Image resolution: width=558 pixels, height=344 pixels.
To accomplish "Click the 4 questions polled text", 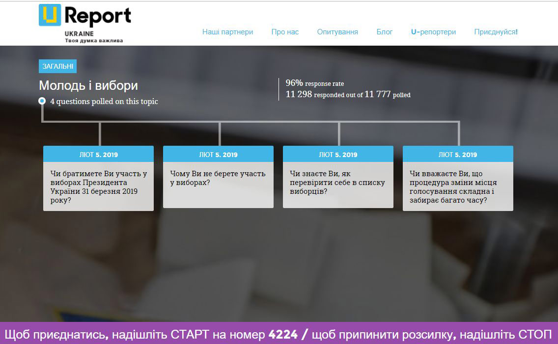I will (104, 102).
